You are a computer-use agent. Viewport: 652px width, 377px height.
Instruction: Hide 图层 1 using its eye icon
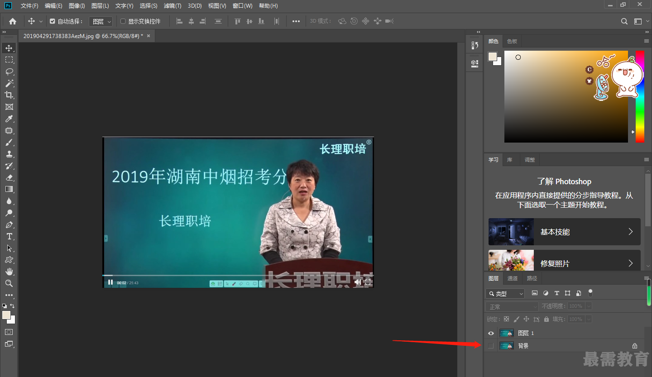[491, 333]
